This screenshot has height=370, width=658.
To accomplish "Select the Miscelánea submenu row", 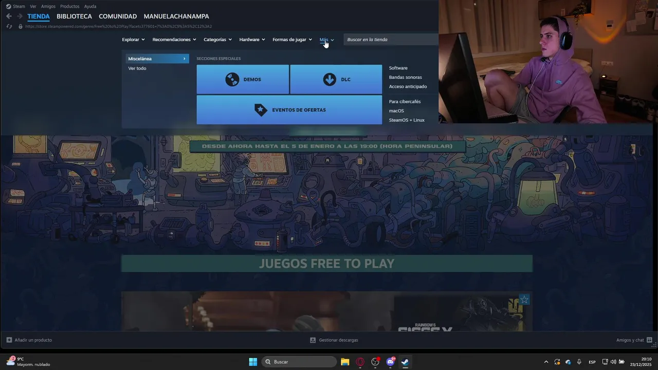I will click(x=157, y=59).
